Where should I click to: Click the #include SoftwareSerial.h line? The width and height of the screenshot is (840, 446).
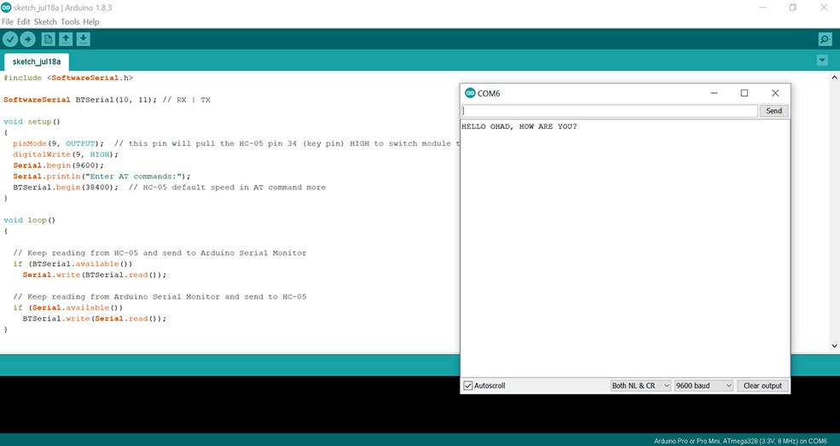[x=68, y=78]
